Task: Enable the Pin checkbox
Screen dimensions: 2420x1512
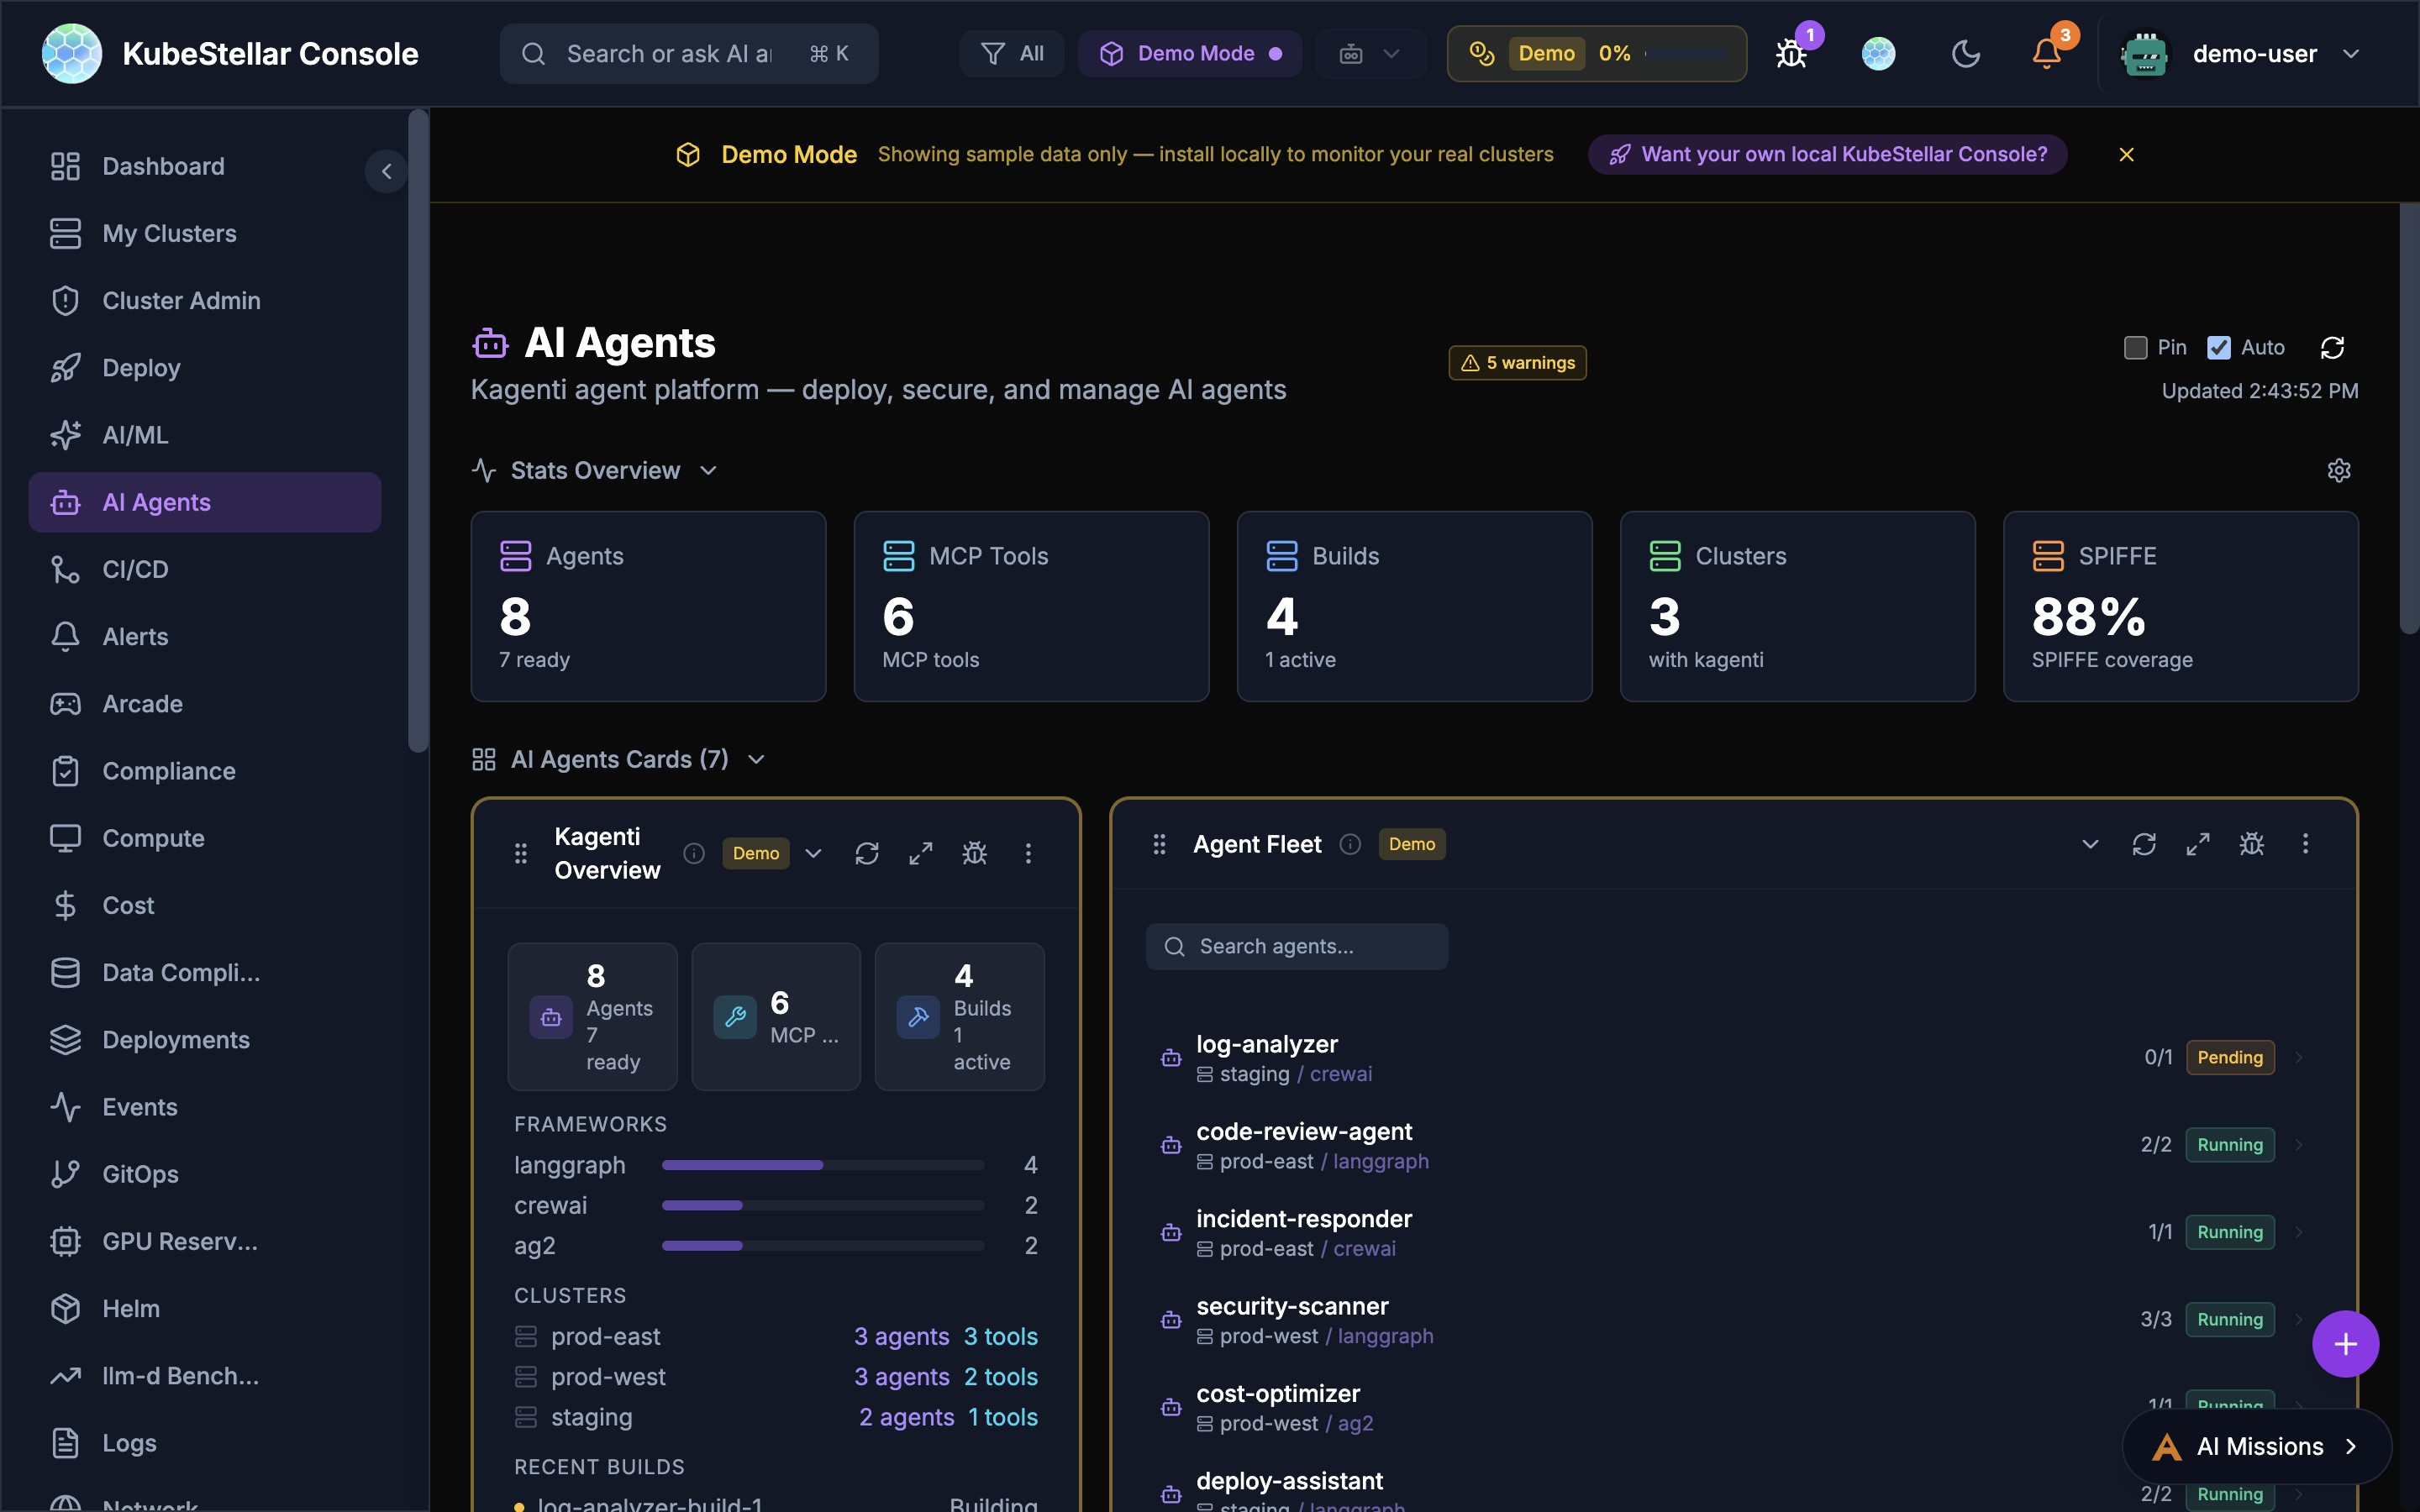Action: (x=2135, y=347)
